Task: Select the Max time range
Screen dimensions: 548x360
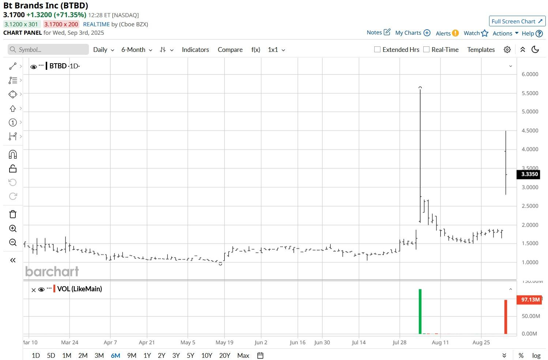Action: (243, 356)
